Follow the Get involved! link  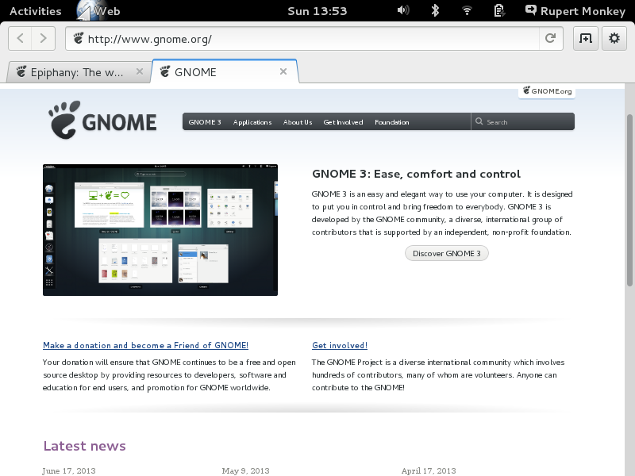[x=340, y=345]
